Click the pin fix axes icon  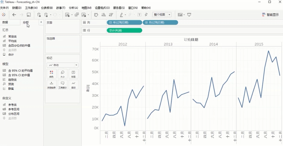point(146,15)
